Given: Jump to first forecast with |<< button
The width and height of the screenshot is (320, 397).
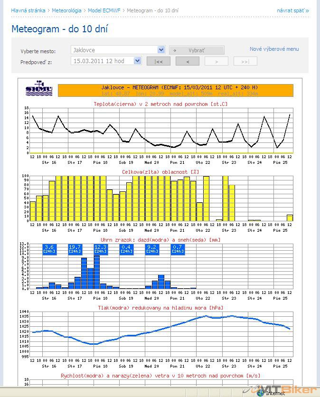Looking at the screenshot, I should coord(158,61).
